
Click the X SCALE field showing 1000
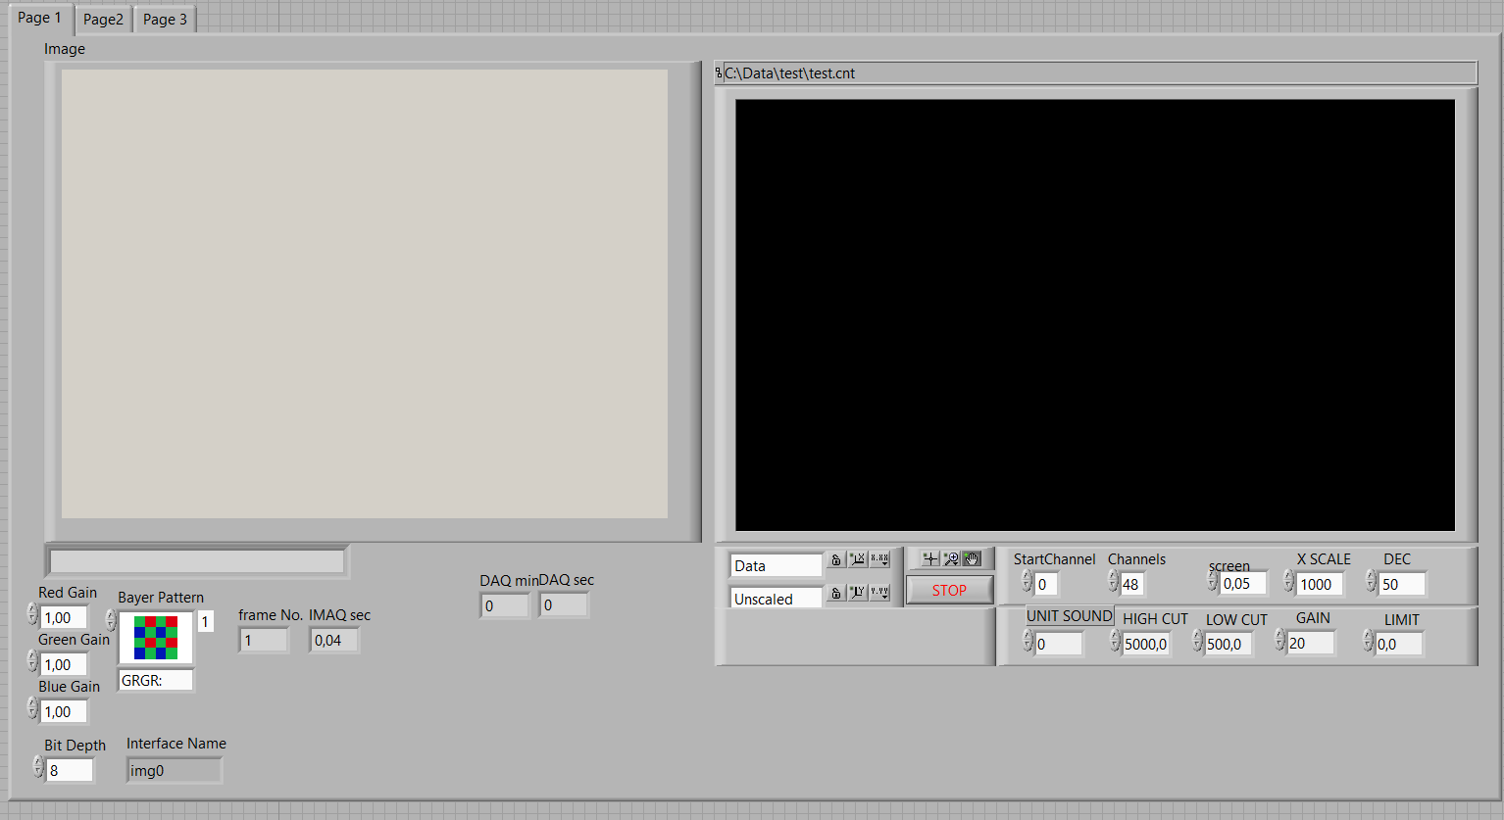[x=1321, y=584]
